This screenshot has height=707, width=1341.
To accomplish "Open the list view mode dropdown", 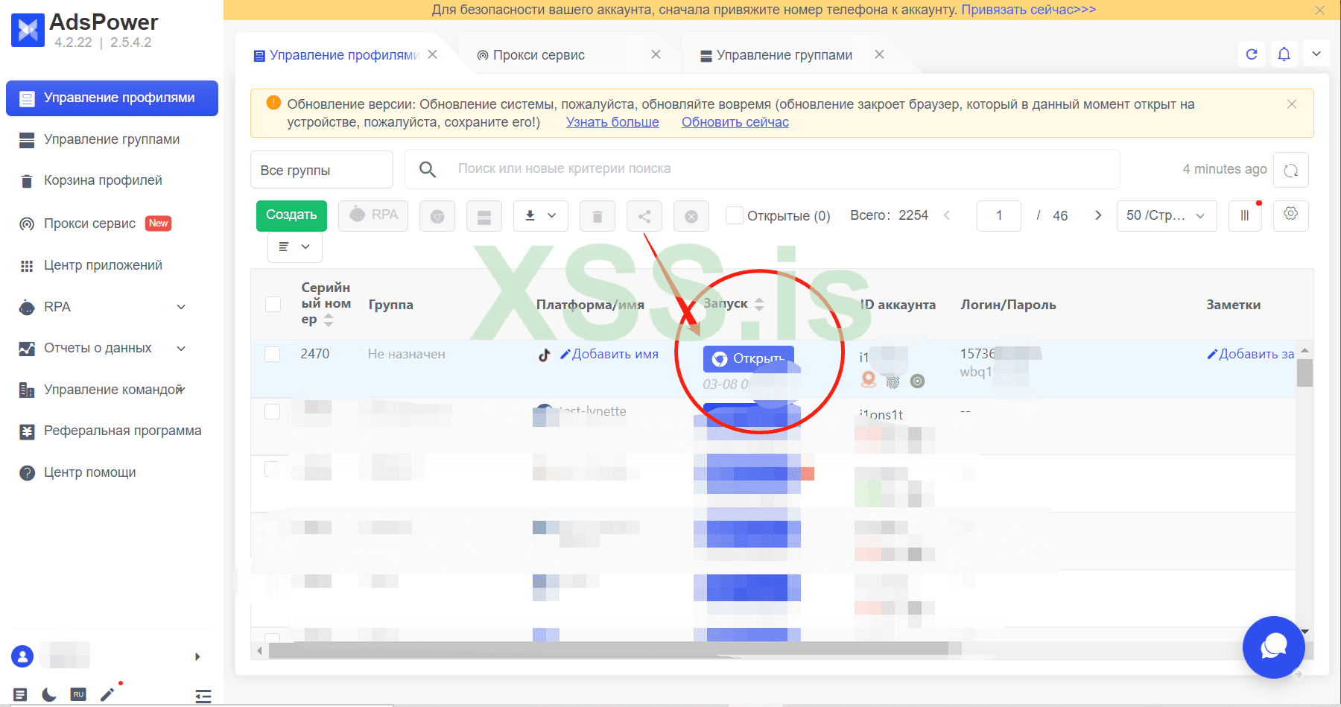I will (x=295, y=247).
